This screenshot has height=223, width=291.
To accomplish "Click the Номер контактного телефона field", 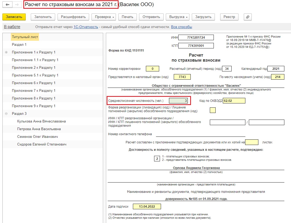I will [x=201, y=134].
